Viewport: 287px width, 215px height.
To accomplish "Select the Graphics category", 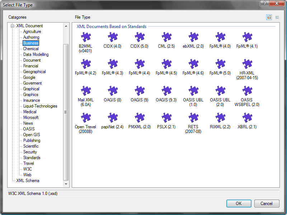I will (x=30, y=95).
